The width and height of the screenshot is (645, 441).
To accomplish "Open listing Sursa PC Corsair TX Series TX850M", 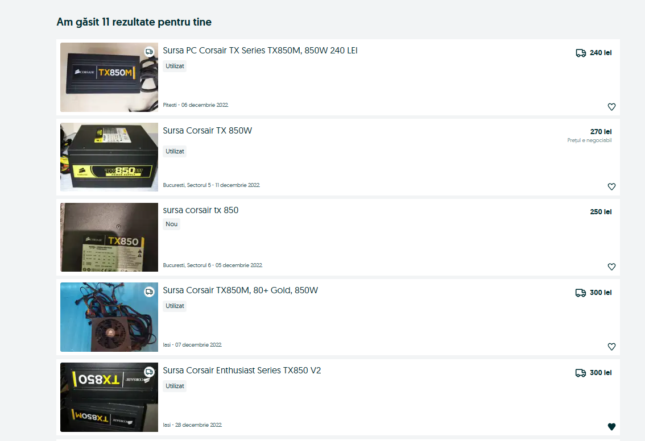I will (260, 51).
